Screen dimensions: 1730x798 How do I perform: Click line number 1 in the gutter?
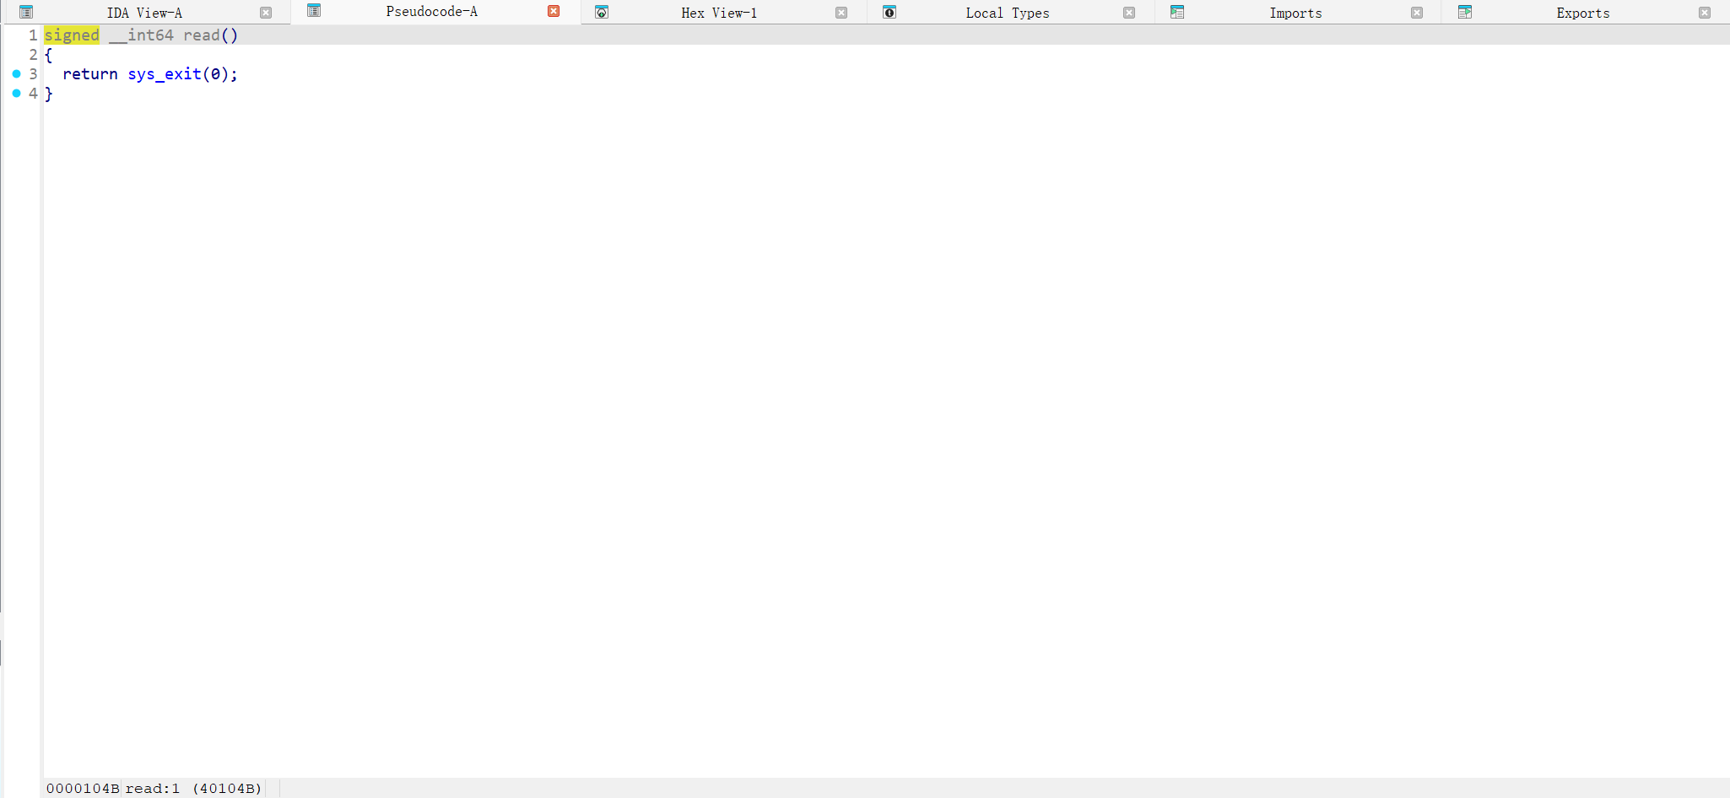(33, 35)
